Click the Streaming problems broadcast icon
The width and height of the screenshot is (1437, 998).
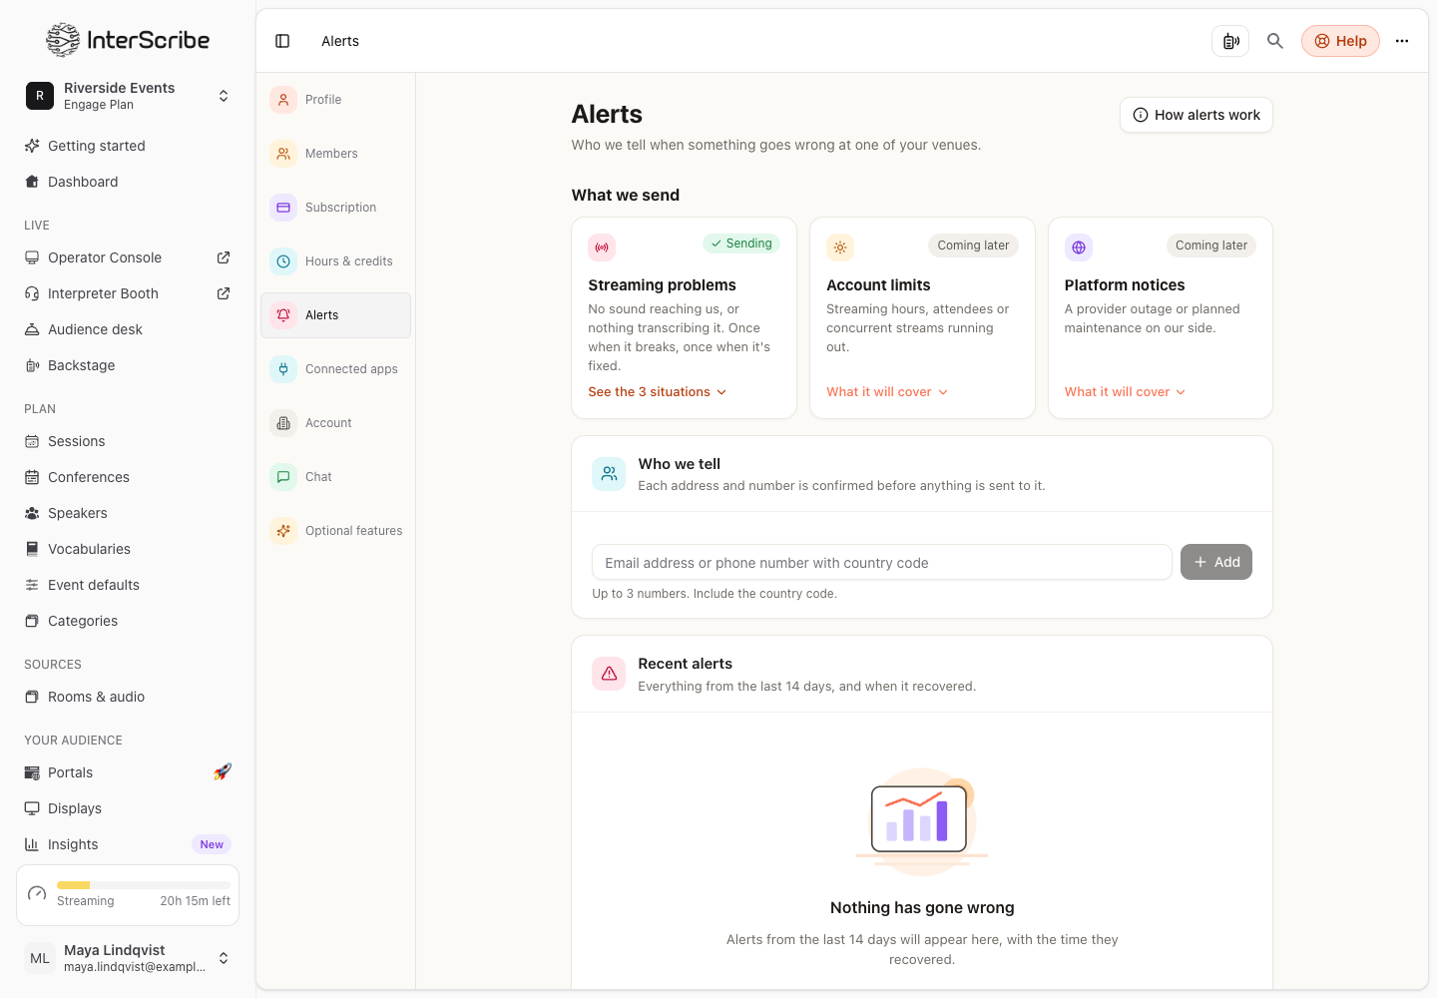tap(602, 248)
